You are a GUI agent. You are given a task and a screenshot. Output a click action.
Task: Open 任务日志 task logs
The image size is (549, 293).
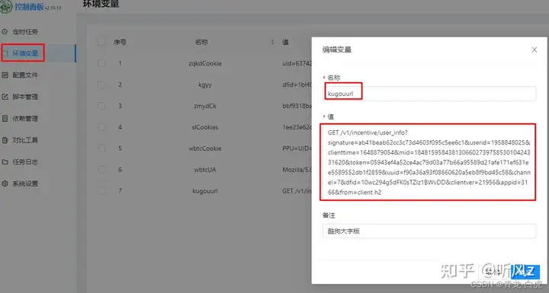click(x=25, y=162)
